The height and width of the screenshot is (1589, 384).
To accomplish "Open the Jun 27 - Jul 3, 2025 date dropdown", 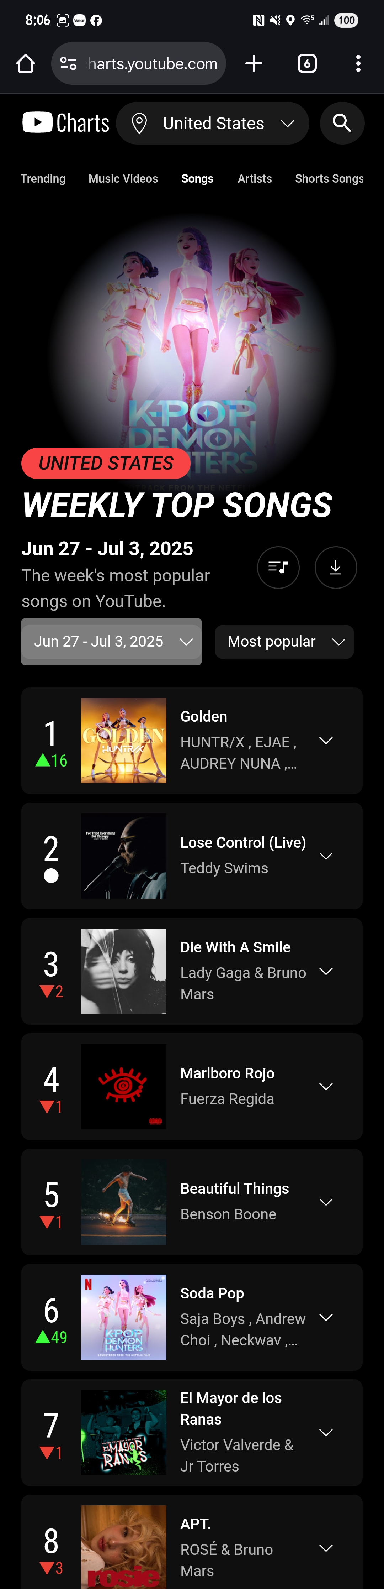I will (112, 642).
